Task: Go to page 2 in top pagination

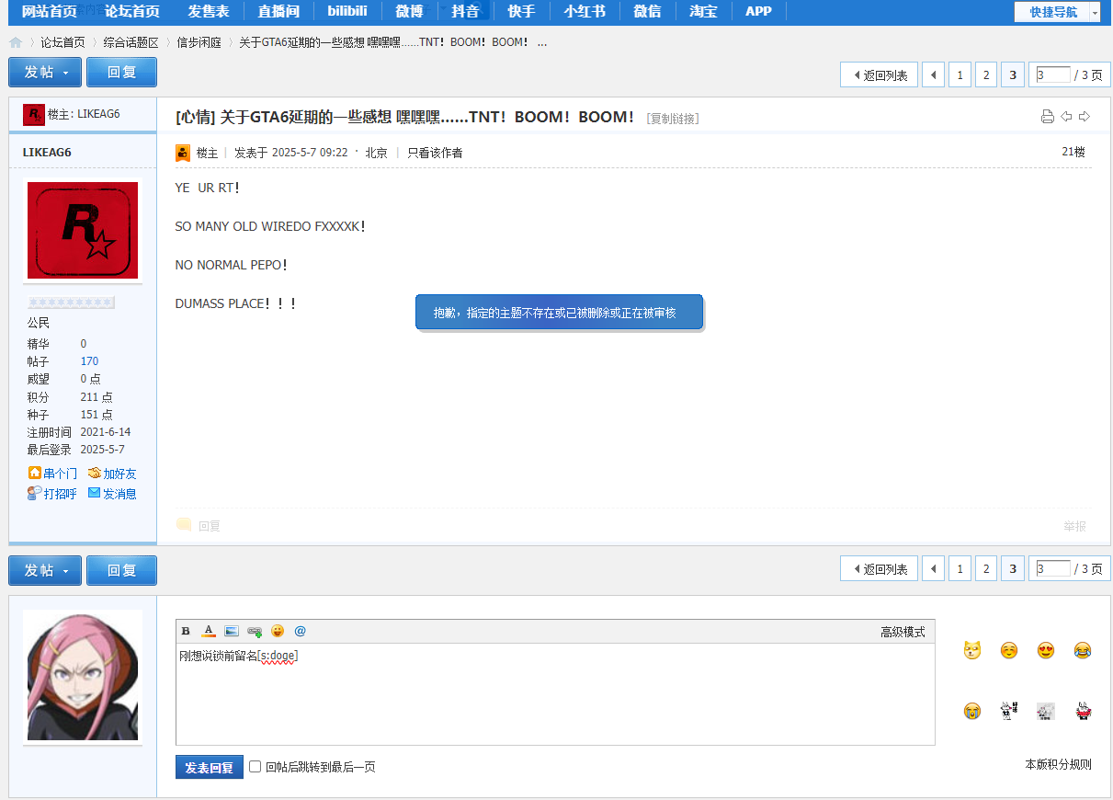Action: [x=986, y=75]
